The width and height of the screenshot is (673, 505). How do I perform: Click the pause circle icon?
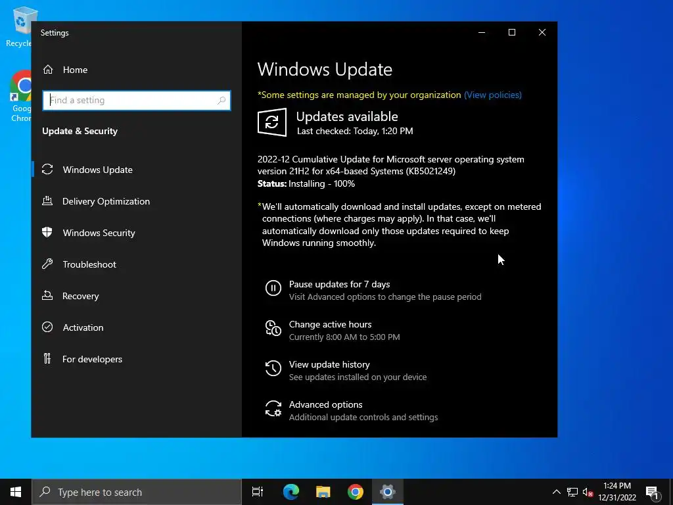coord(273,288)
